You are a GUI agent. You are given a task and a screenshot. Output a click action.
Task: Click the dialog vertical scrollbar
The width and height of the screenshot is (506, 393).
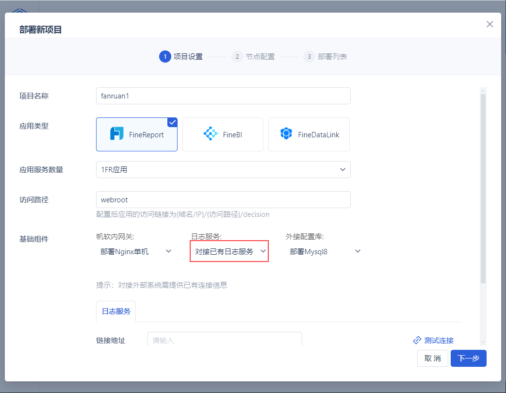coord(483,189)
